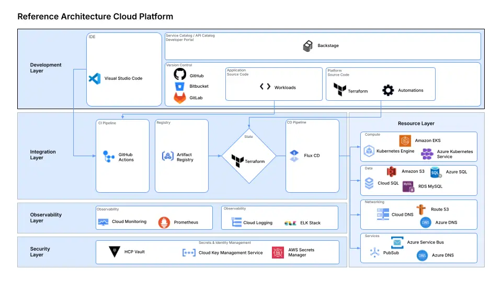
Task: Click the GitLab fox icon
Action: pos(180,98)
